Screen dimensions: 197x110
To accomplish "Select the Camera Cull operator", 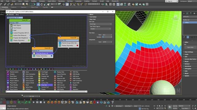I will (43, 87).
